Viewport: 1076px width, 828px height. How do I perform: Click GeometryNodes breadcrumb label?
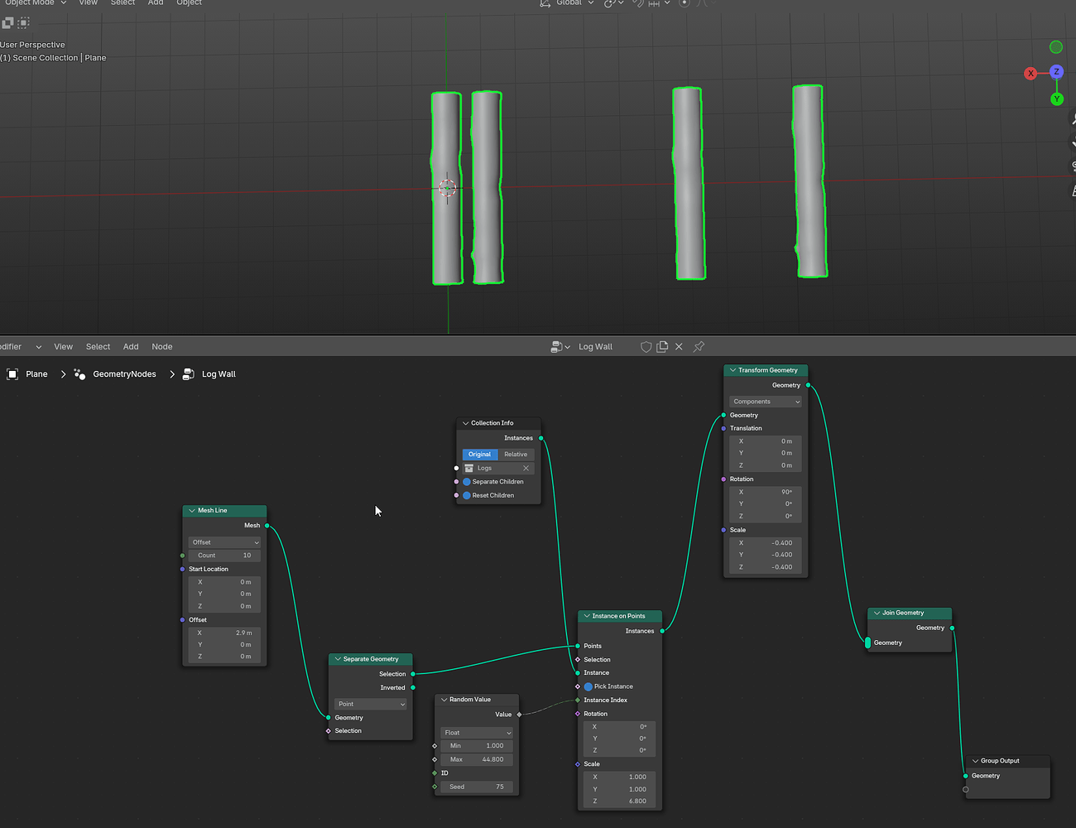pyautogui.click(x=124, y=374)
